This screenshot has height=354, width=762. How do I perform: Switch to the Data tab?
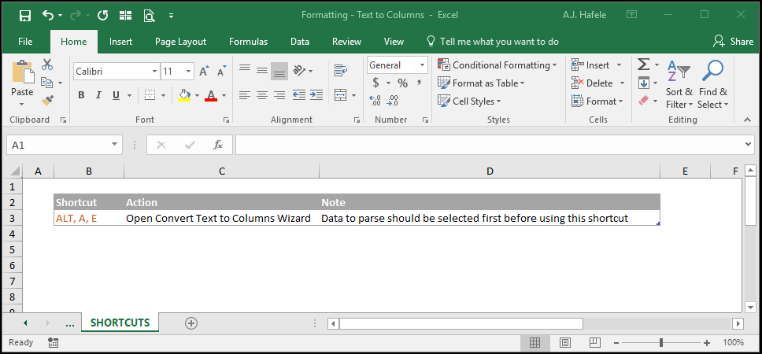300,42
